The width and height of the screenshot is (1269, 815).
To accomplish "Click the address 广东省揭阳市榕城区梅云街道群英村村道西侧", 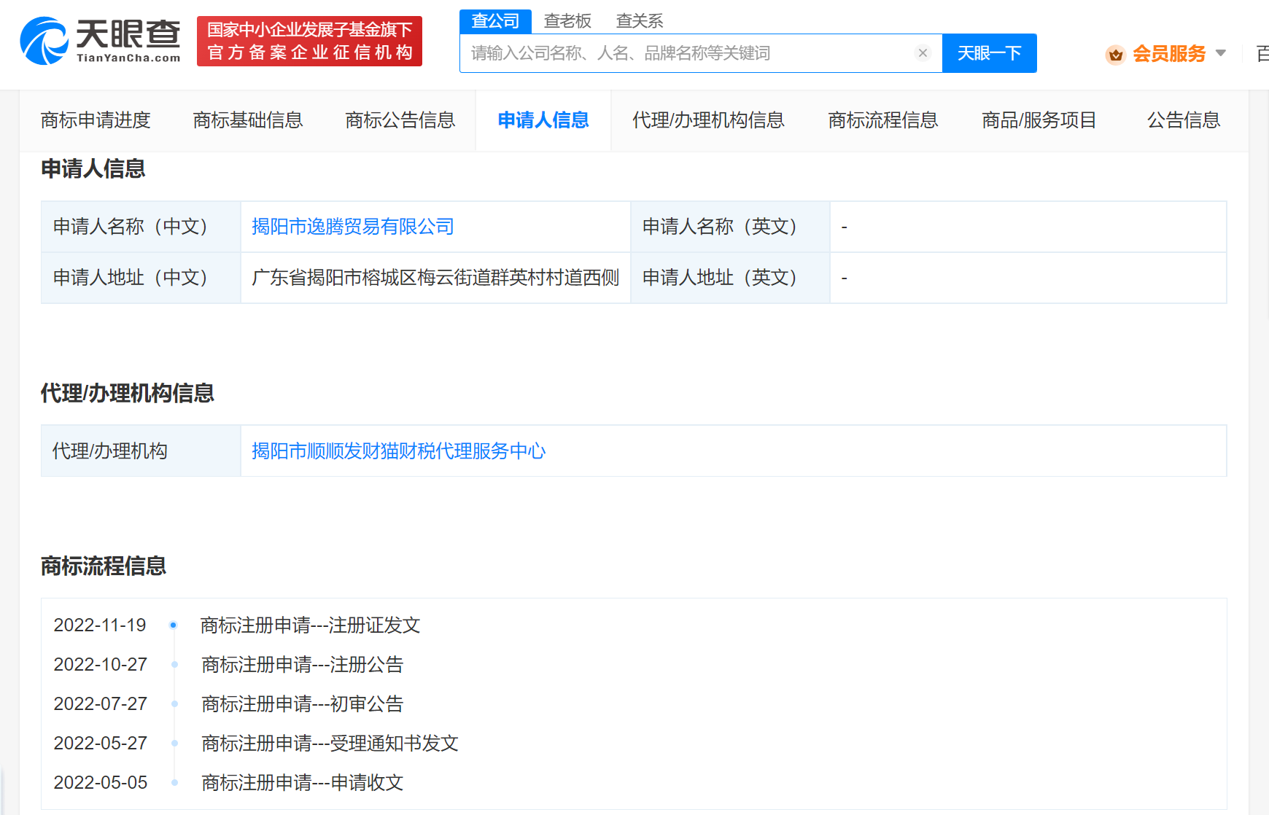I will click(435, 278).
